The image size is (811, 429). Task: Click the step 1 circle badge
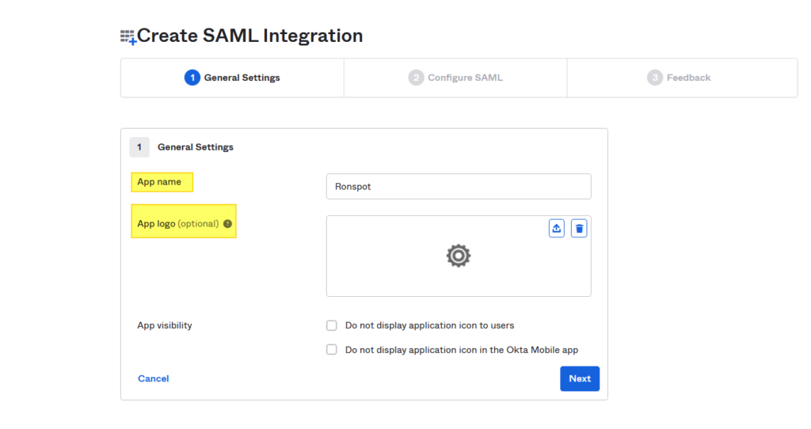[x=192, y=78]
